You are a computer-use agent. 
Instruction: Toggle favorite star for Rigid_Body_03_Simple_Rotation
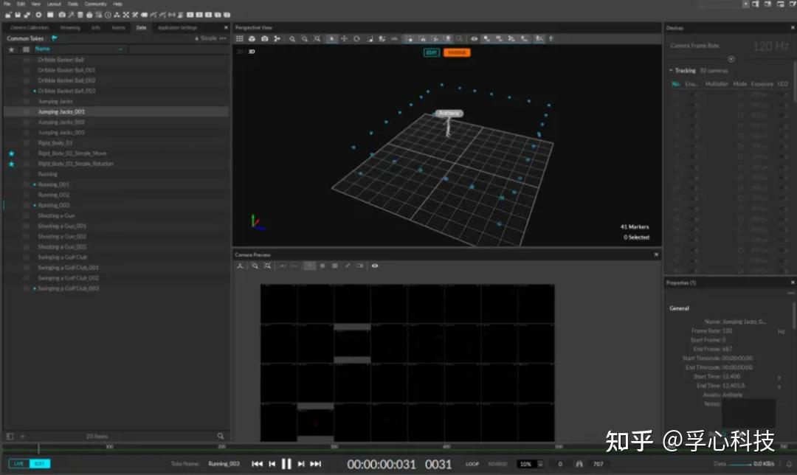[11, 164]
